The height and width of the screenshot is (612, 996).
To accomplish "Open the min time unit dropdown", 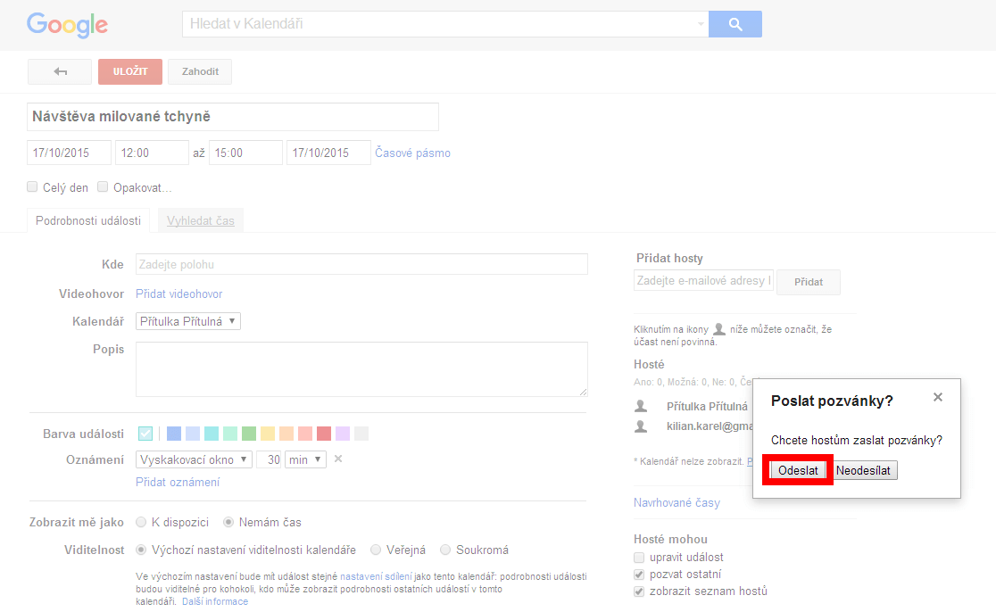I will pyautogui.click(x=305, y=459).
